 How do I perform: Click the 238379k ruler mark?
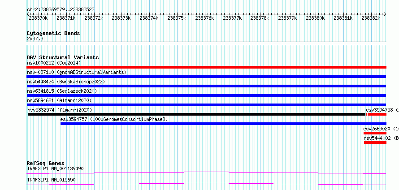(287, 18)
